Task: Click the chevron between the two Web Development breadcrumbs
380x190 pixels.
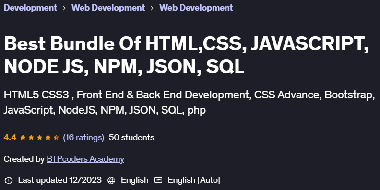Action: tap(152, 8)
